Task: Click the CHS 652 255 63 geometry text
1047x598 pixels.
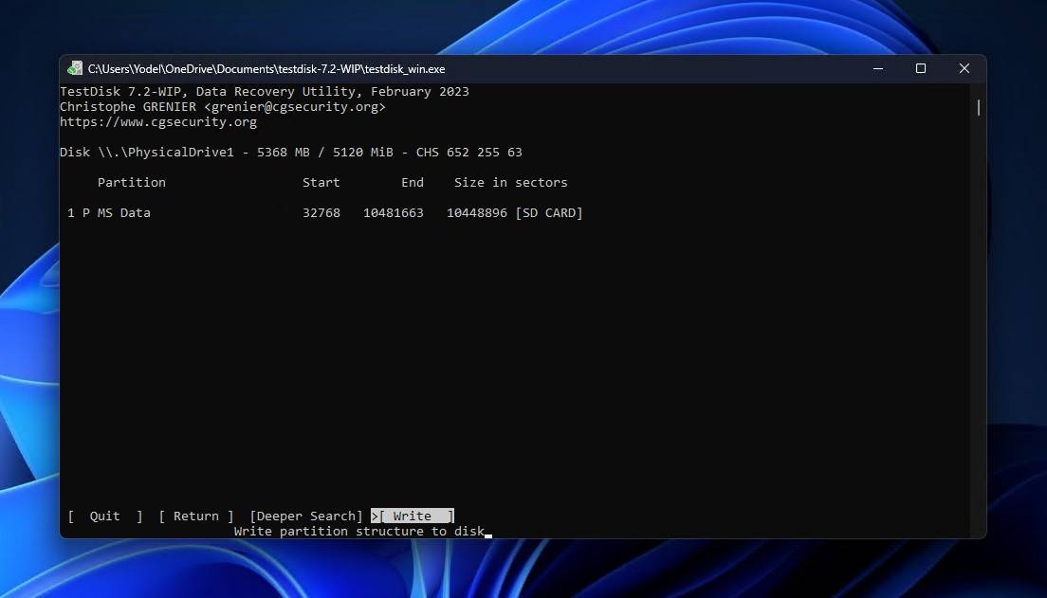Action: pos(468,153)
